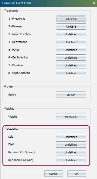Click the Grimmius Event Form title bar
The image size is (97, 179).
pyautogui.click(x=45, y=3)
